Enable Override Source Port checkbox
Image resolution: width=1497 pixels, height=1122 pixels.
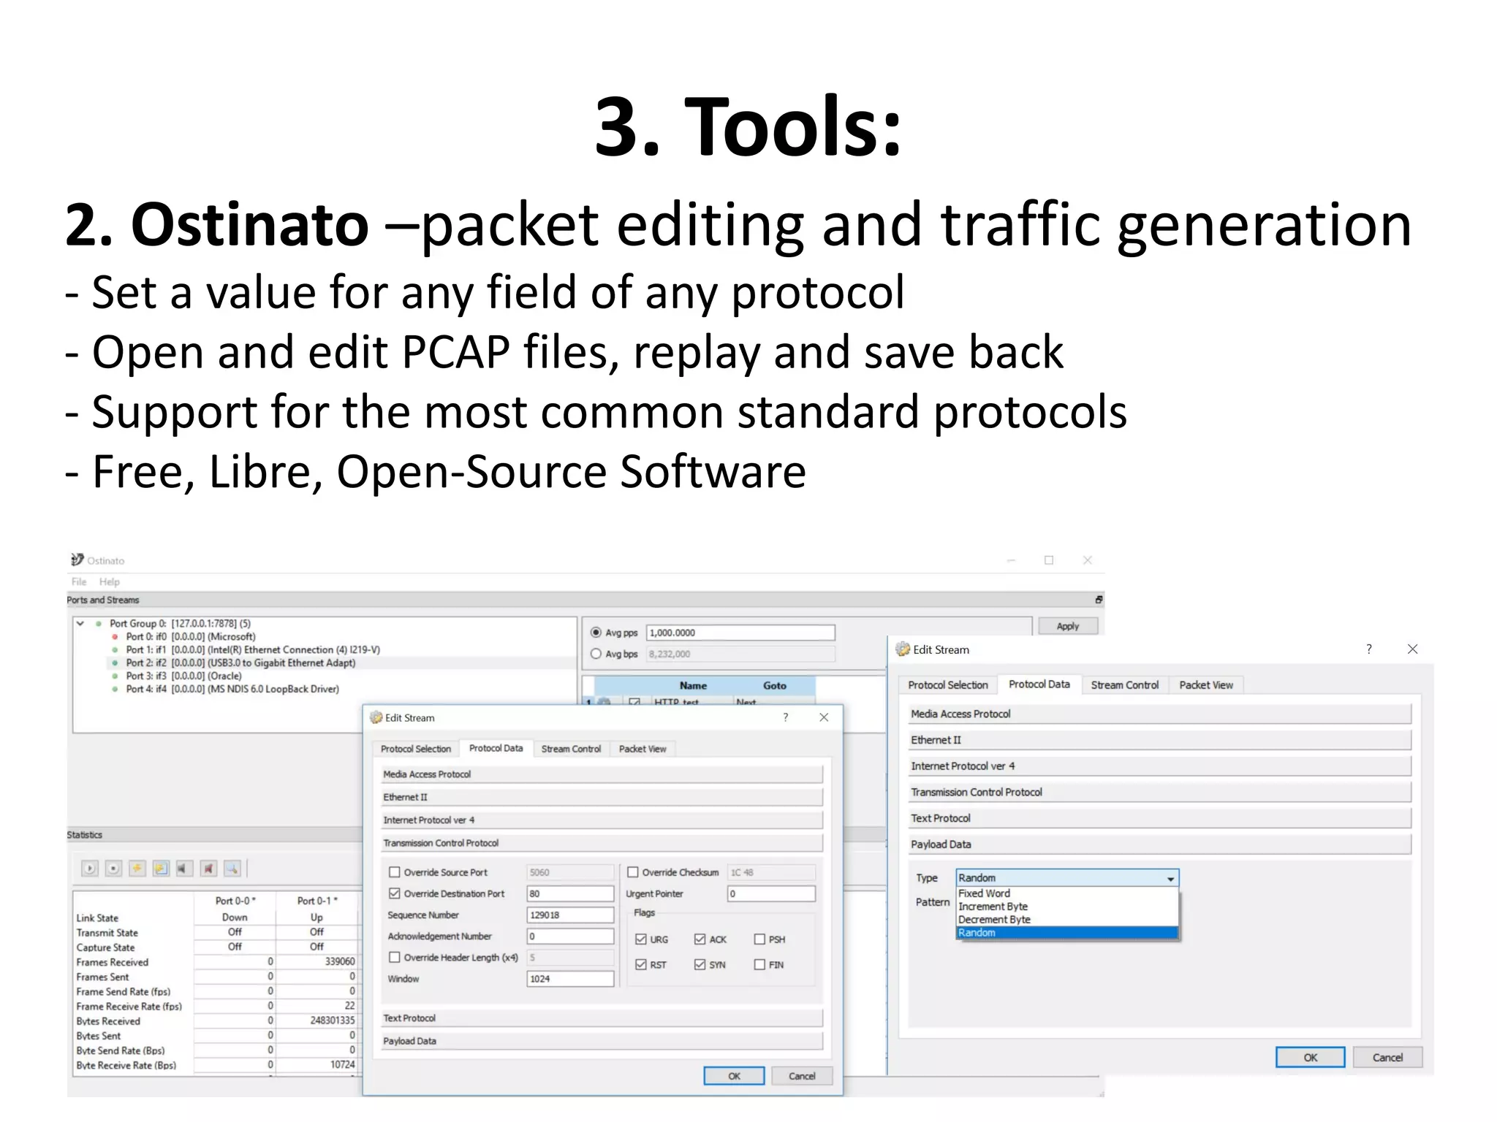(x=395, y=872)
